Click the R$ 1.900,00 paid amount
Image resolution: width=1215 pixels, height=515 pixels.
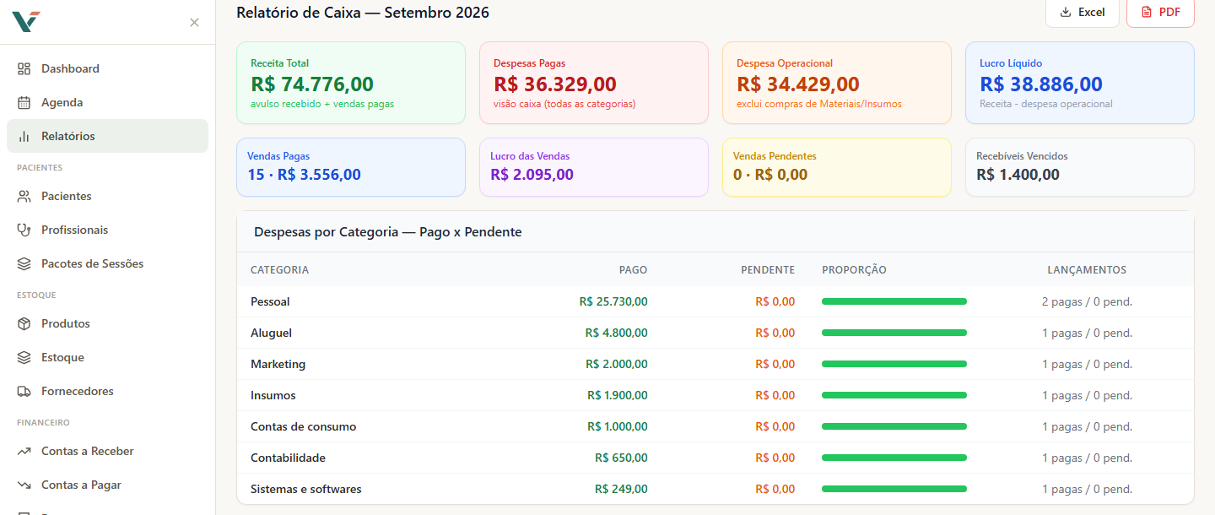(x=618, y=395)
